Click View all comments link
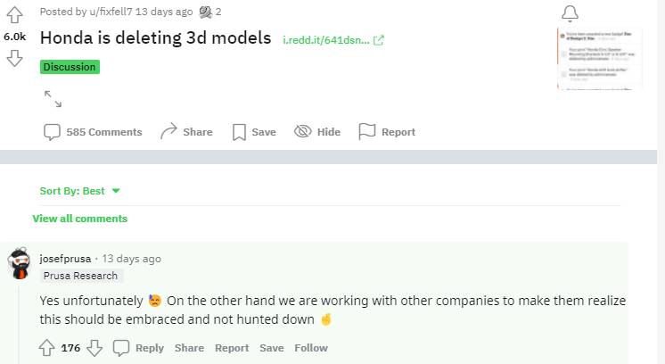The width and height of the screenshot is (665, 364). click(80, 219)
